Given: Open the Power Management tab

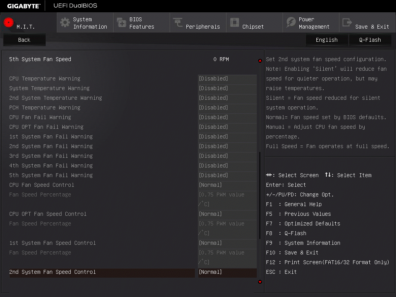Looking at the screenshot, I should (311, 23).
